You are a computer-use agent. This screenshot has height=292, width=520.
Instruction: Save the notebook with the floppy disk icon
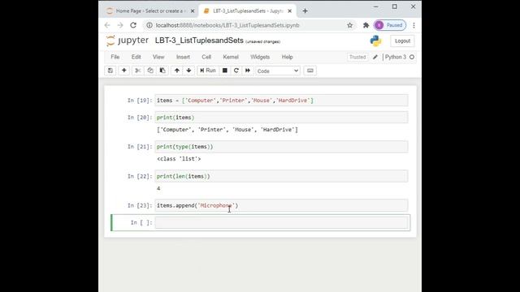[x=110, y=71]
